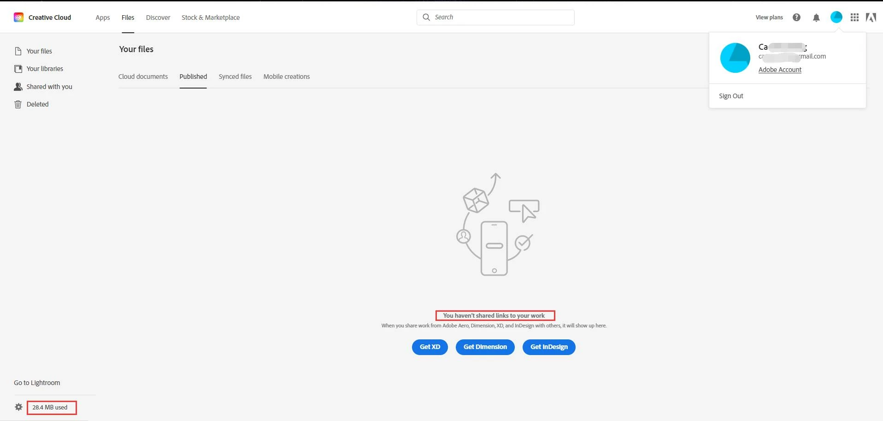This screenshot has height=421, width=883.
Task: Open the Apps menu
Action: (103, 18)
